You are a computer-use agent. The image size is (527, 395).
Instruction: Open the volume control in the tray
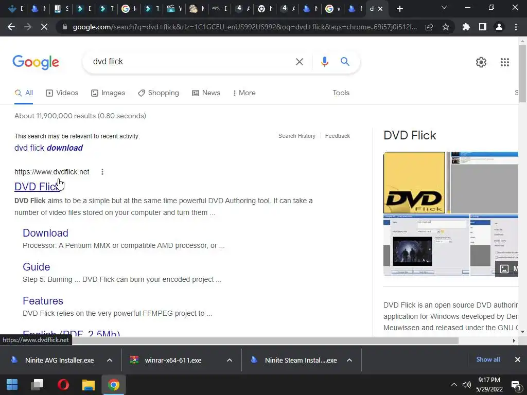click(x=466, y=385)
